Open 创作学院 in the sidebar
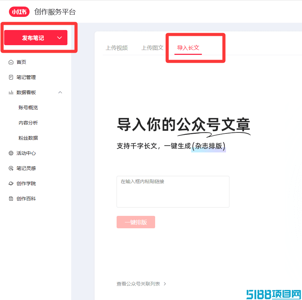The height and width of the screenshot is (300, 302). pos(26,183)
